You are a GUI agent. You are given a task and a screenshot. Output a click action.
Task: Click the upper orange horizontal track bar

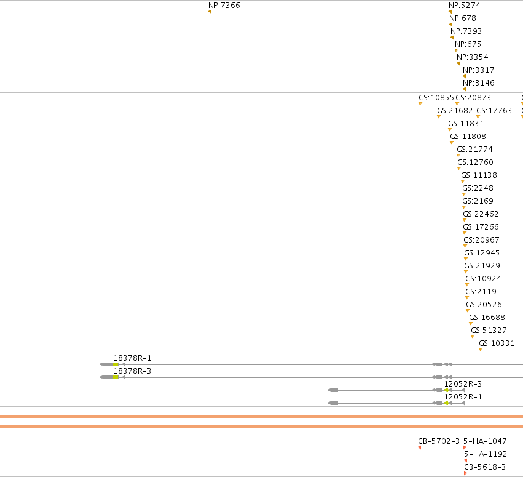(262, 417)
